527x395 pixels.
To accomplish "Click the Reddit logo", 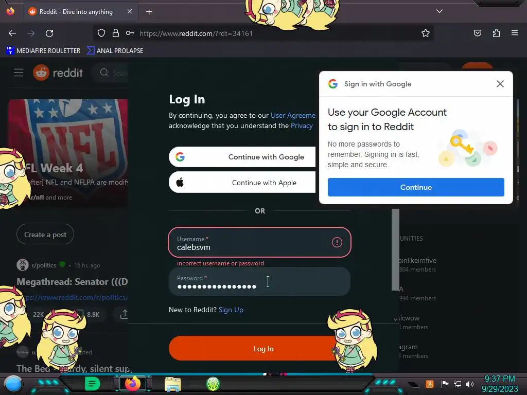I will click(58, 73).
